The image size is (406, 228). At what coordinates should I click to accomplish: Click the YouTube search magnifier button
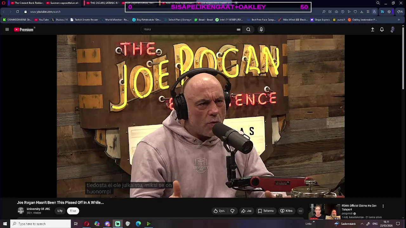(x=248, y=29)
